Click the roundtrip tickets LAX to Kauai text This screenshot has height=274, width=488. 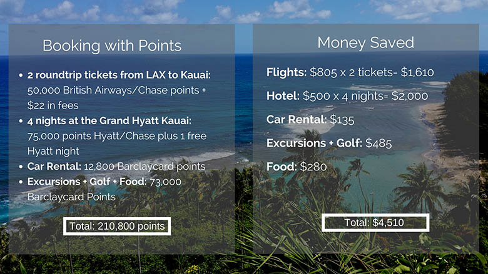point(119,75)
